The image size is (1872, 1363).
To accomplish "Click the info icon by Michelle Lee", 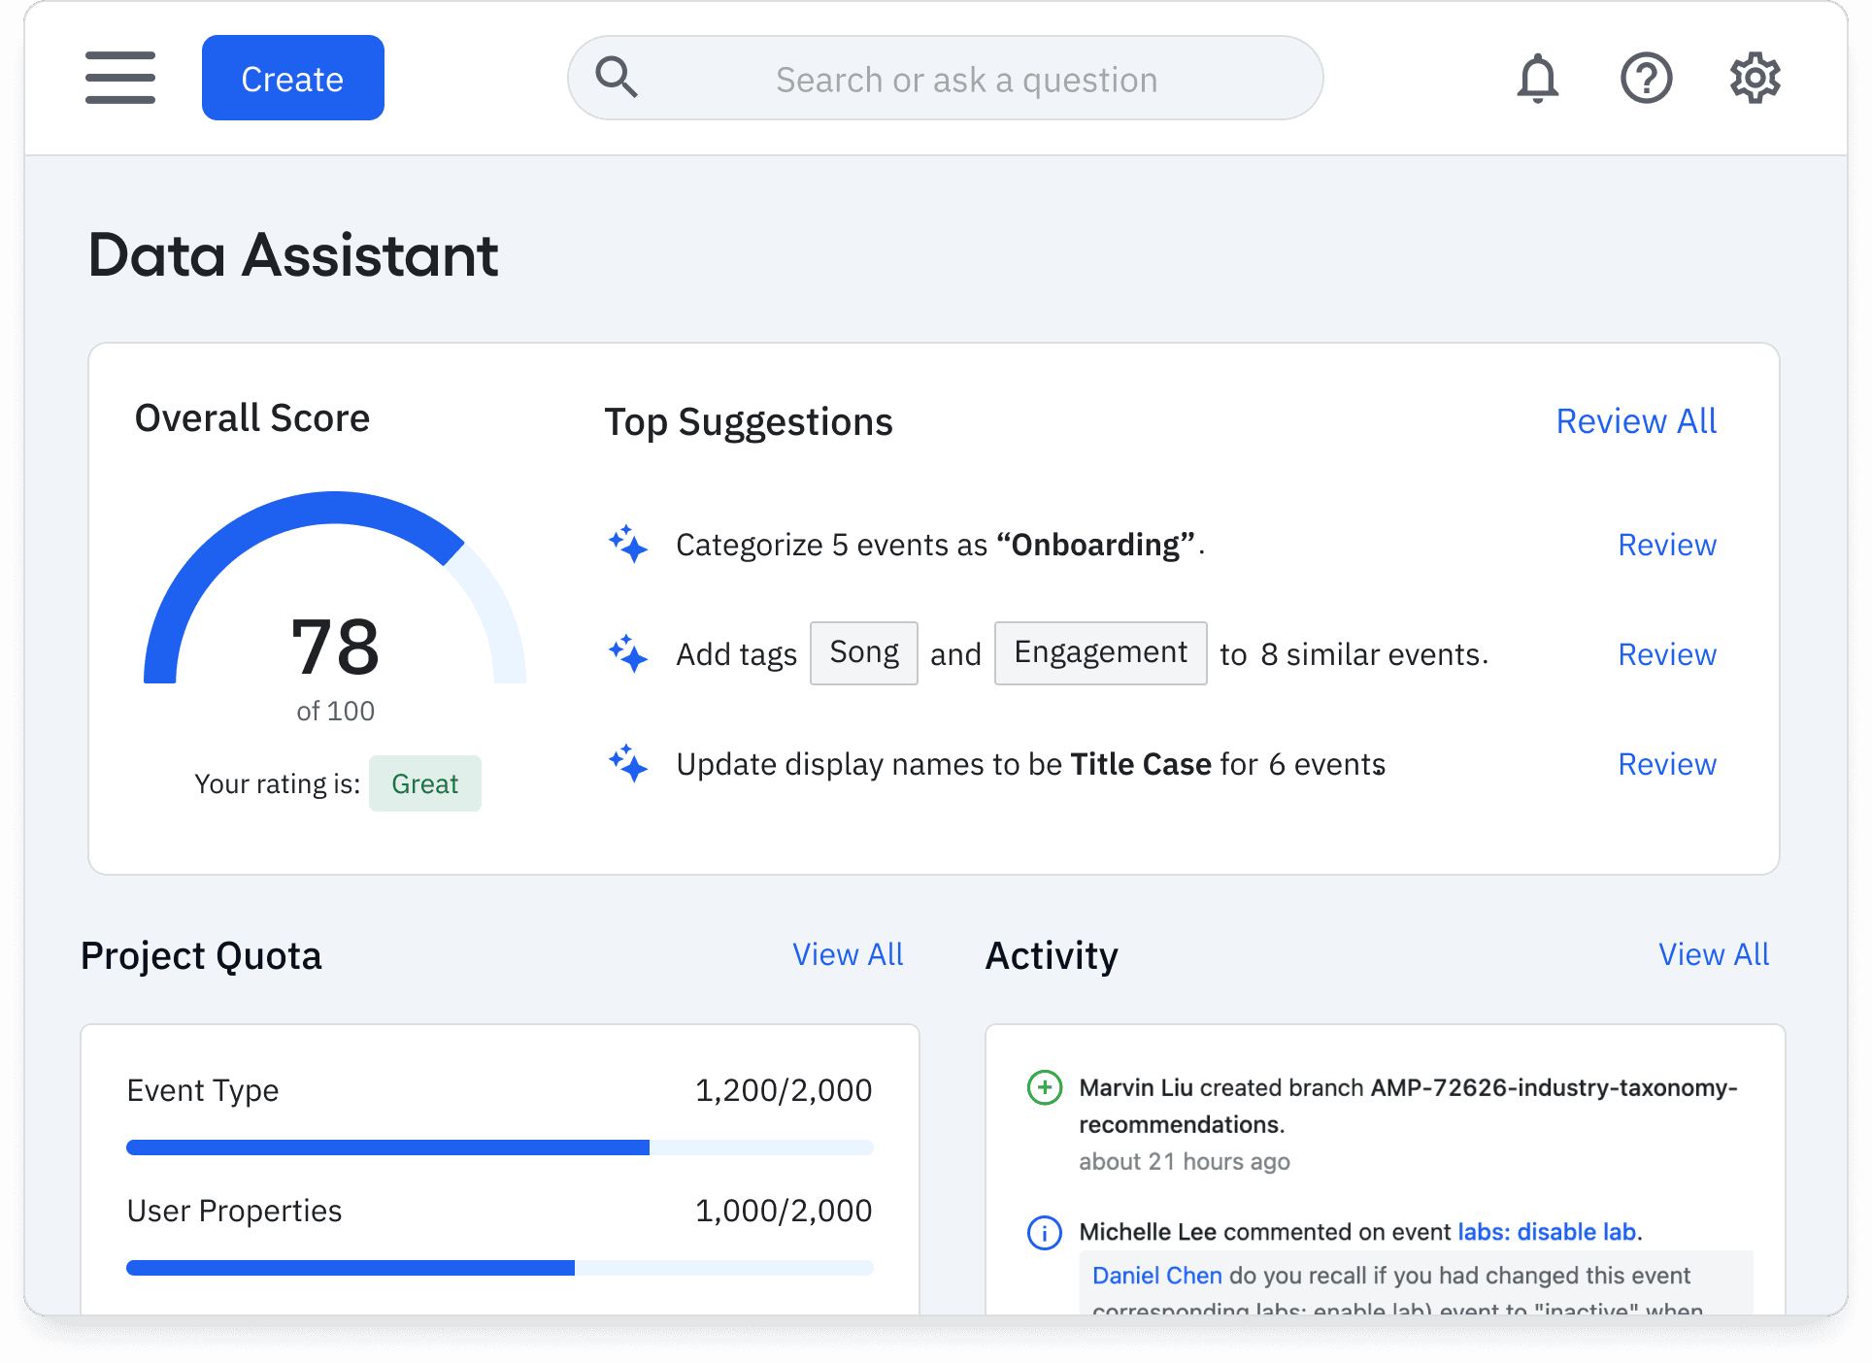I will tap(1044, 1233).
